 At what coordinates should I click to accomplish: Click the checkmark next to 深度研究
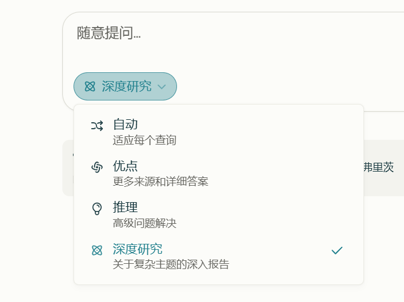point(337,250)
